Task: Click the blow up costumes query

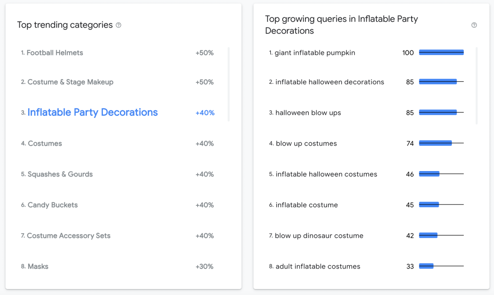Action: pos(306,143)
